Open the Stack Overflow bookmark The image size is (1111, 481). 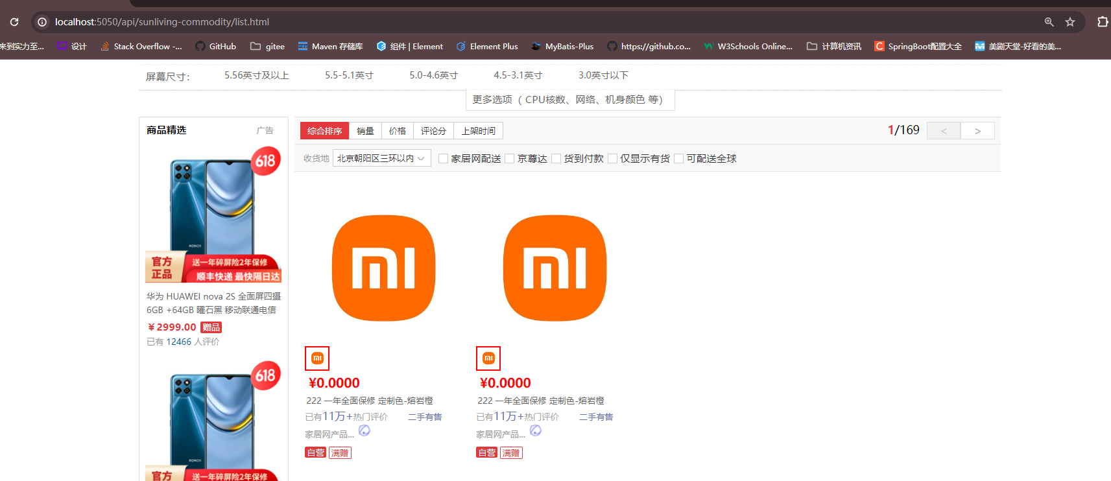click(x=141, y=46)
